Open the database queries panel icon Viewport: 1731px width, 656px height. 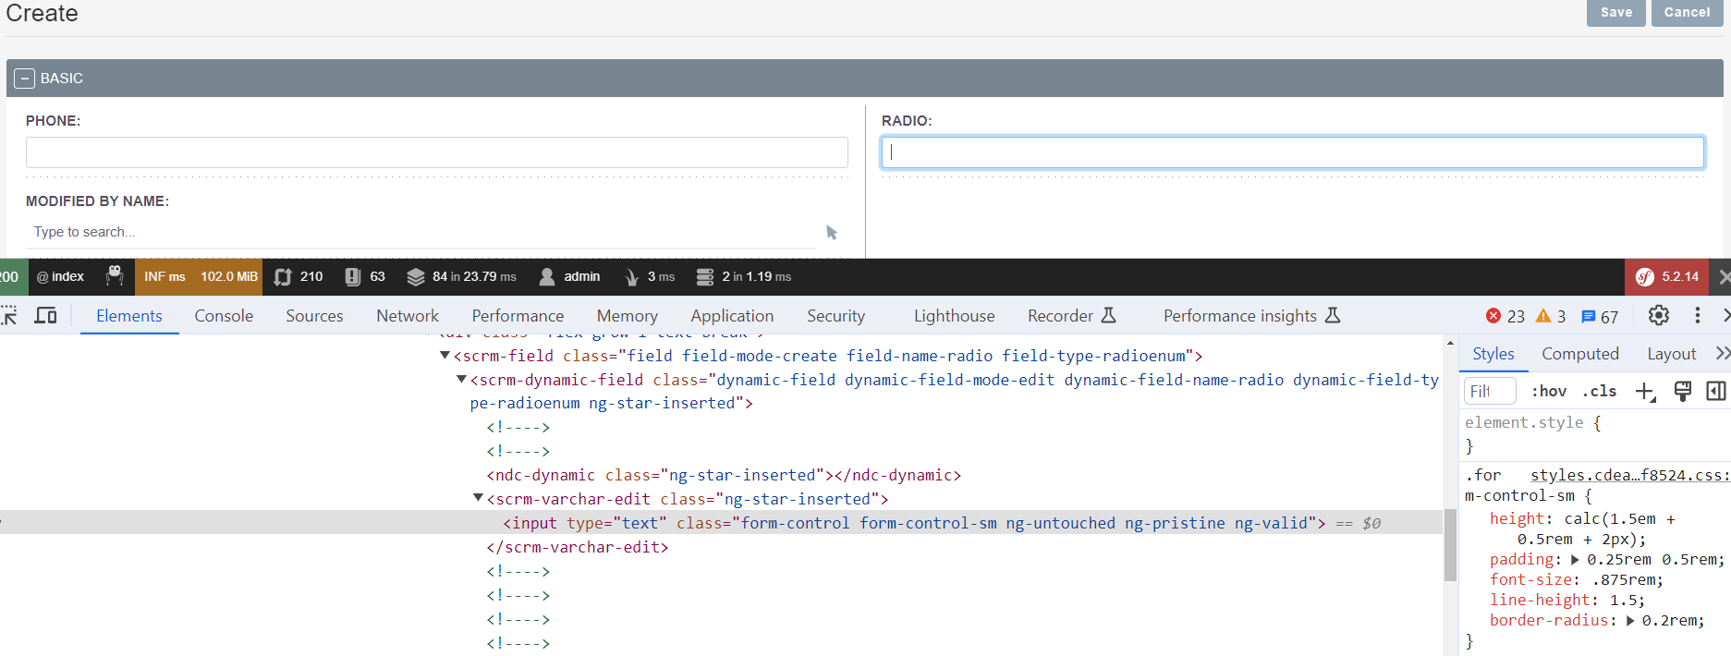click(x=705, y=276)
